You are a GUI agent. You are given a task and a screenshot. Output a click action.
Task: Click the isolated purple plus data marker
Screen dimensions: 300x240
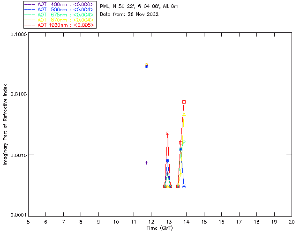pos(146,163)
